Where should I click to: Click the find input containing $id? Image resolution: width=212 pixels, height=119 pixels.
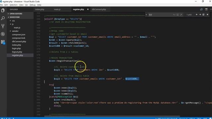tap(160, 15)
